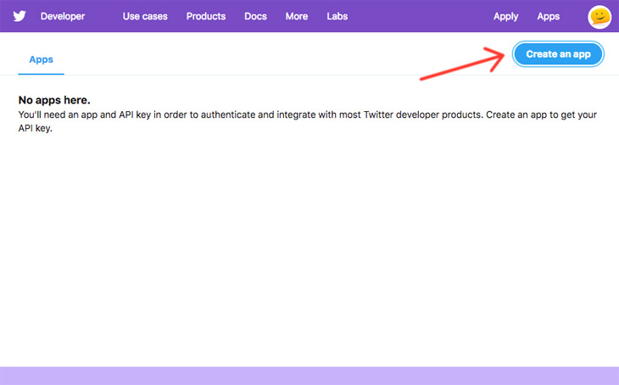This screenshot has height=385, width=619.
Task: Select the Apps tab below header
Action: coord(41,59)
